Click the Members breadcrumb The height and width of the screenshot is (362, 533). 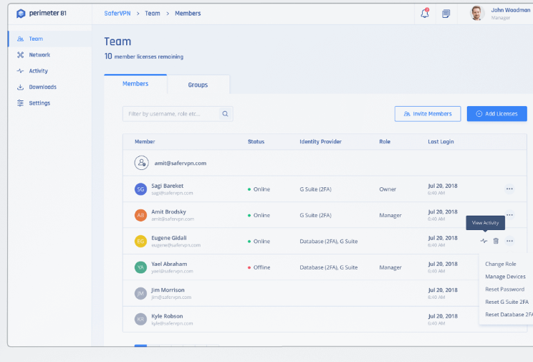188,14
